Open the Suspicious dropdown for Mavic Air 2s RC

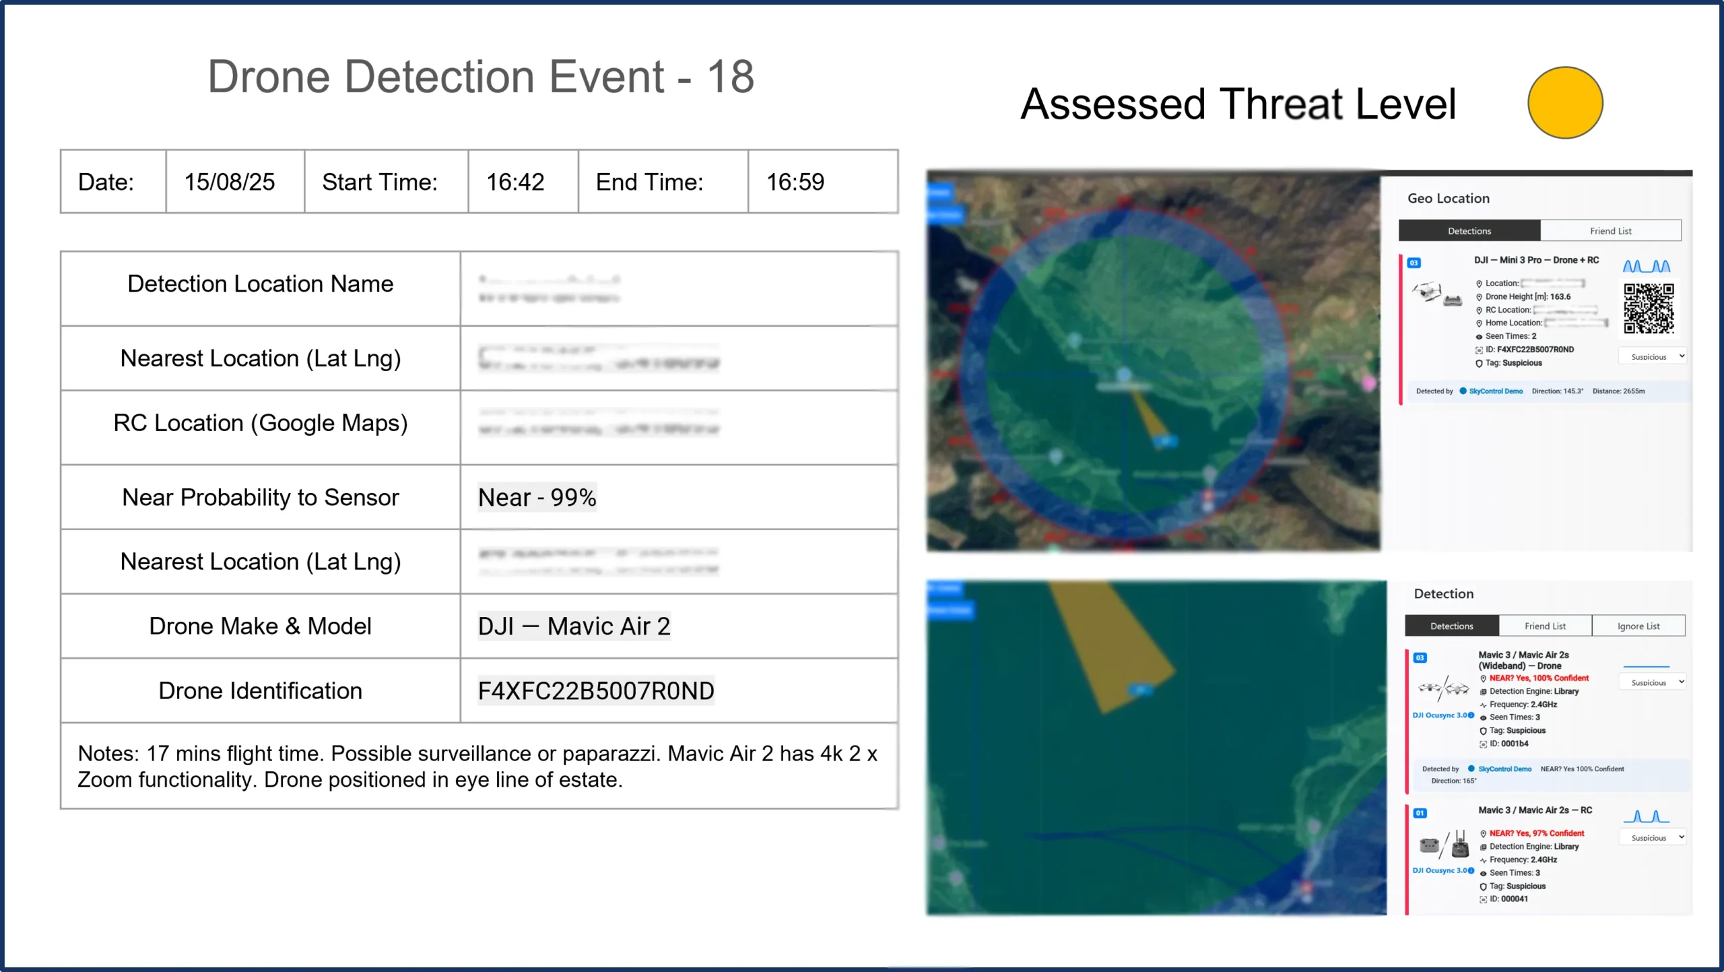(x=1652, y=837)
